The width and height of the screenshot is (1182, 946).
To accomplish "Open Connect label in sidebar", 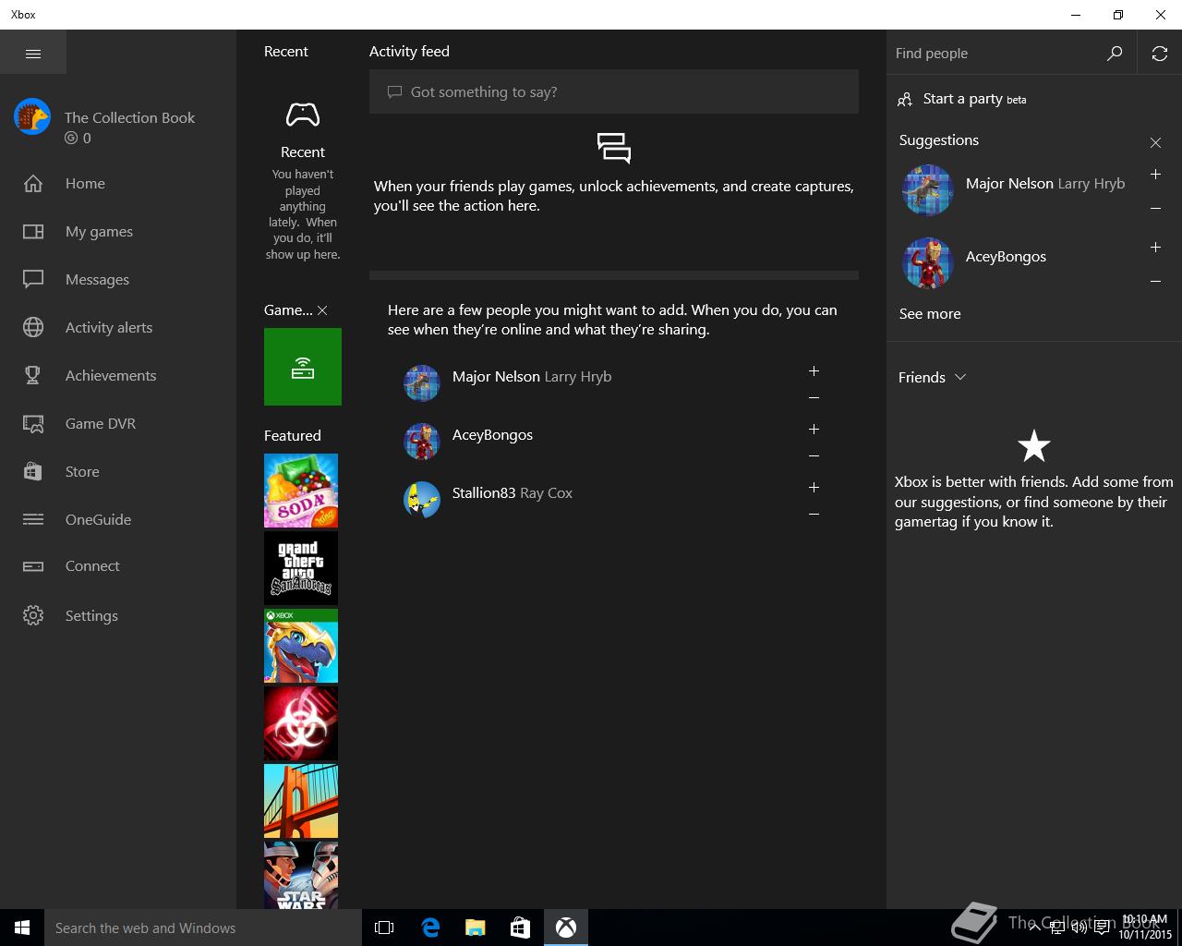I will 92,566.
